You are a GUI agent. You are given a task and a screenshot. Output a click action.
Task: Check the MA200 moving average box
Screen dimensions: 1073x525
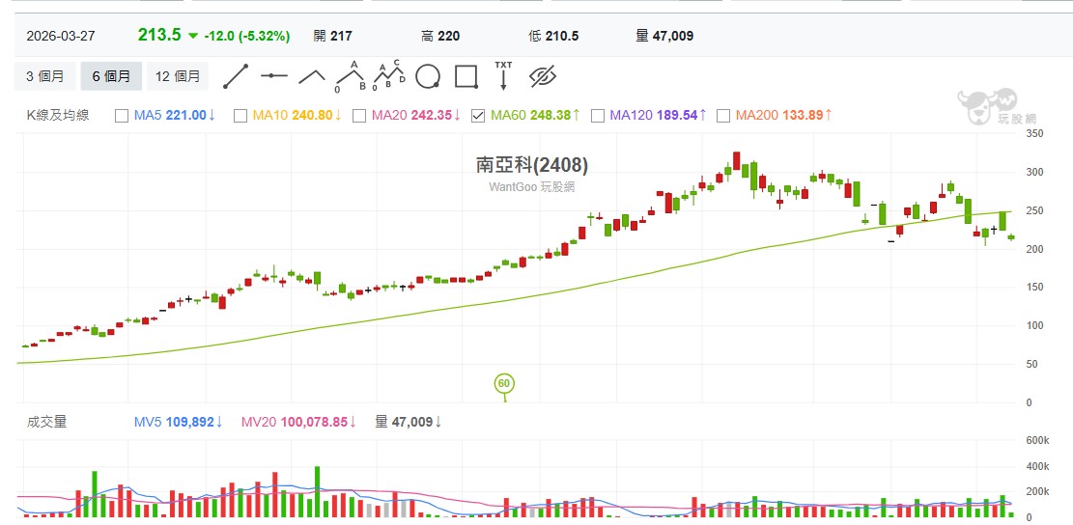pyautogui.click(x=722, y=116)
